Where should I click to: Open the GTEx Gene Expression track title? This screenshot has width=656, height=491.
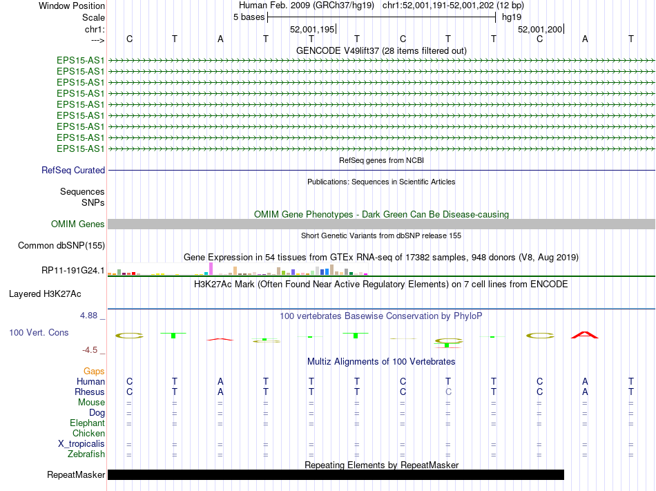click(x=381, y=257)
